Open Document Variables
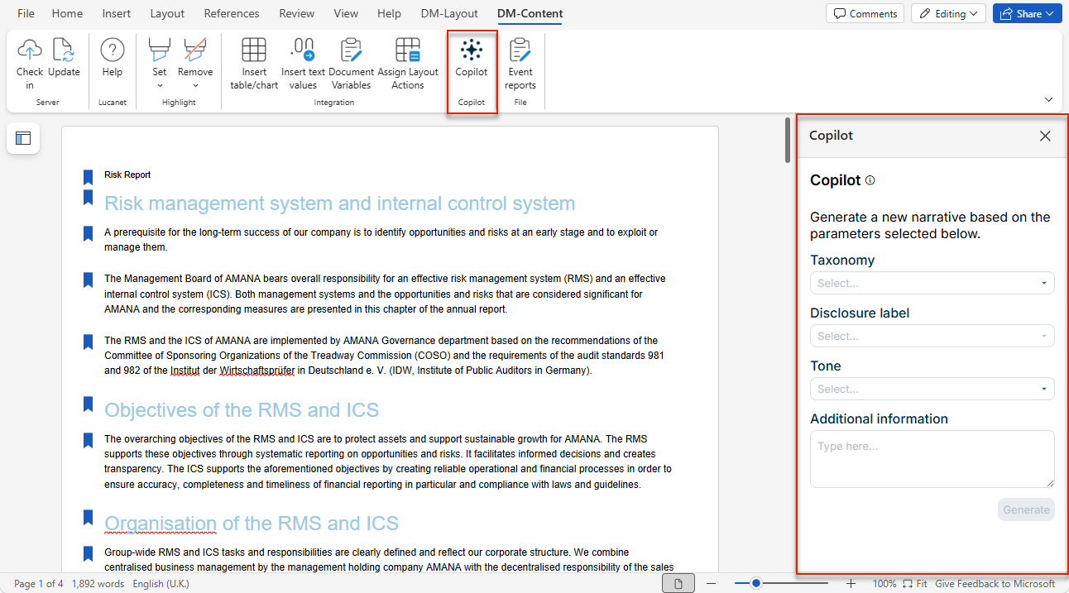 [x=352, y=63]
